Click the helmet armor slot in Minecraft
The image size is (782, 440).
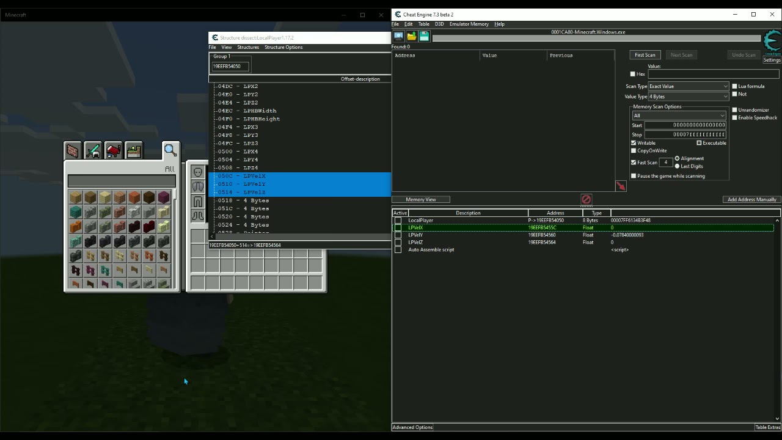197,172
